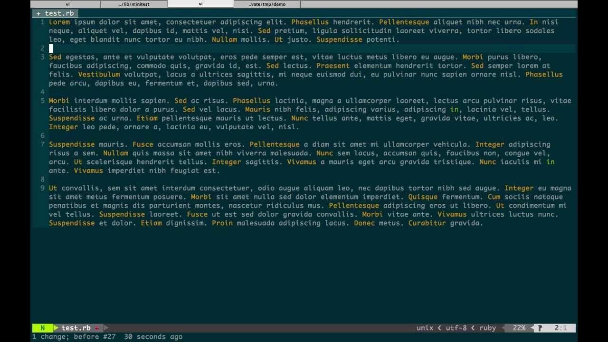Click the 'ruby' filetype indicator
This screenshot has height=342, width=608.
pyautogui.click(x=487, y=328)
